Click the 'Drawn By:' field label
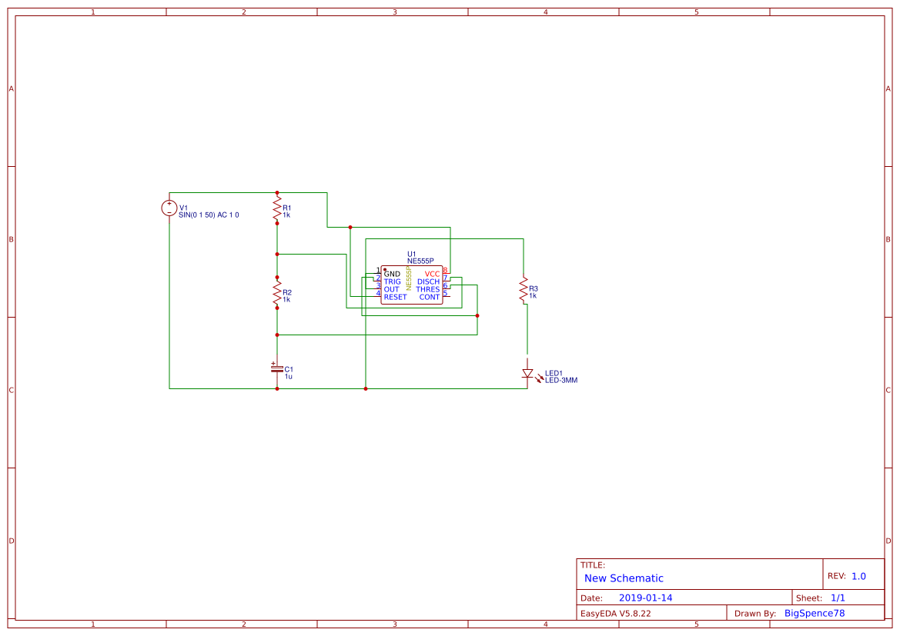Image resolution: width=900 pixels, height=636 pixels. click(755, 613)
